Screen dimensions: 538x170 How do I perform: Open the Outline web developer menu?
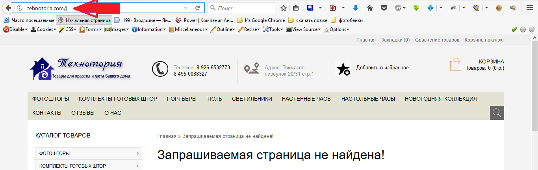(x=223, y=29)
